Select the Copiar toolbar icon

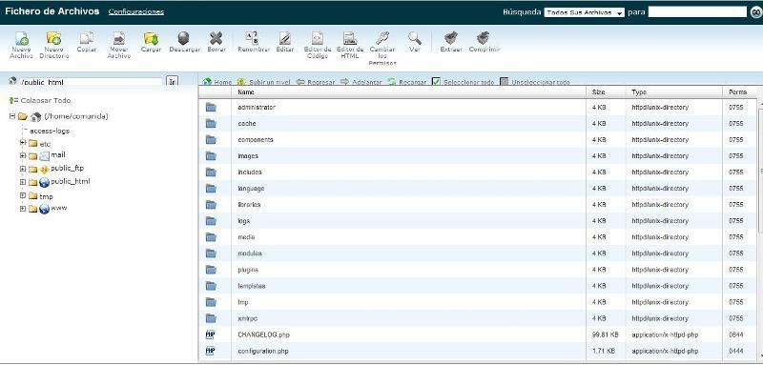(x=87, y=39)
